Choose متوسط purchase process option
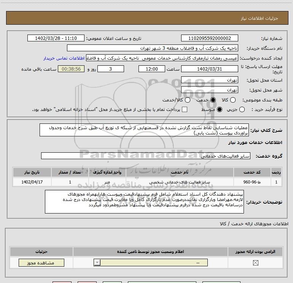This screenshot has width=293, height=283. pyautogui.click(x=220, y=109)
